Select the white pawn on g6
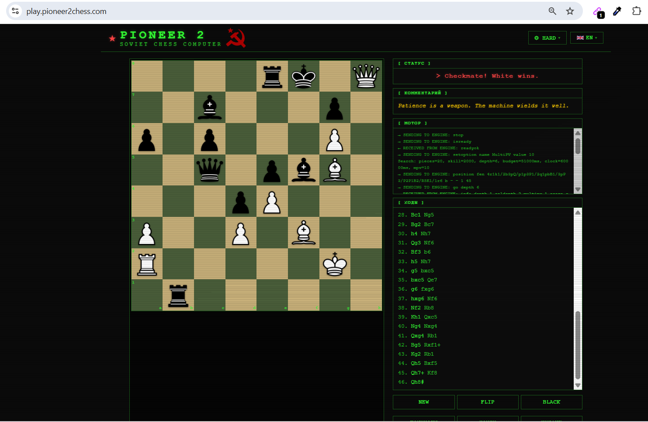This screenshot has height=422, width=648. coord(335,140)
